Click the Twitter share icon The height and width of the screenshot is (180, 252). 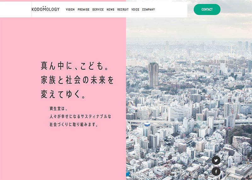click(x=216, y=160)
